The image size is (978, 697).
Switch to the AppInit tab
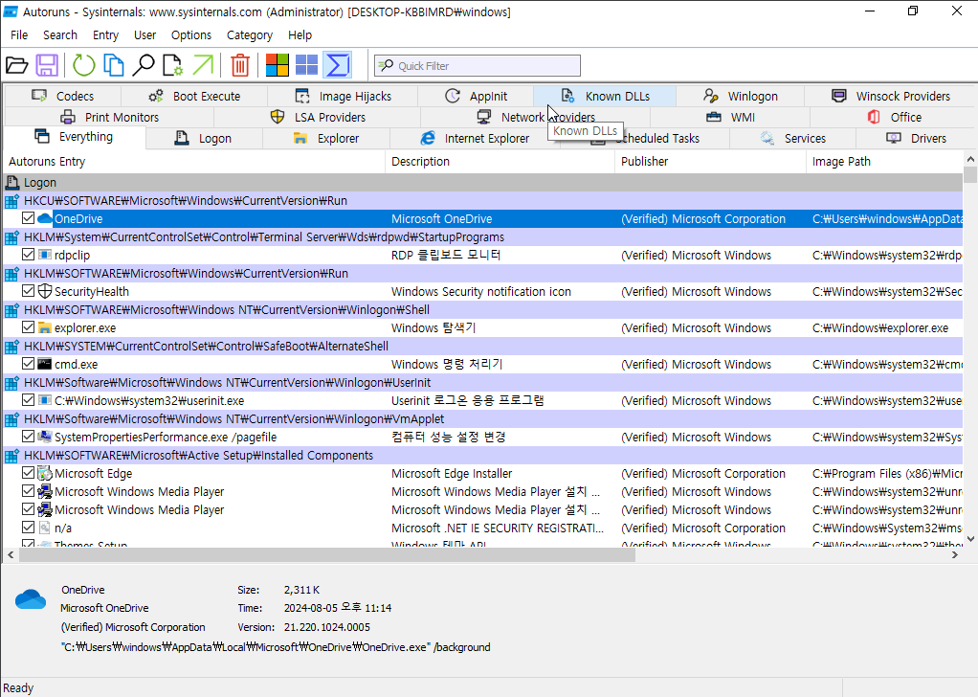click(x=476, y=96)
